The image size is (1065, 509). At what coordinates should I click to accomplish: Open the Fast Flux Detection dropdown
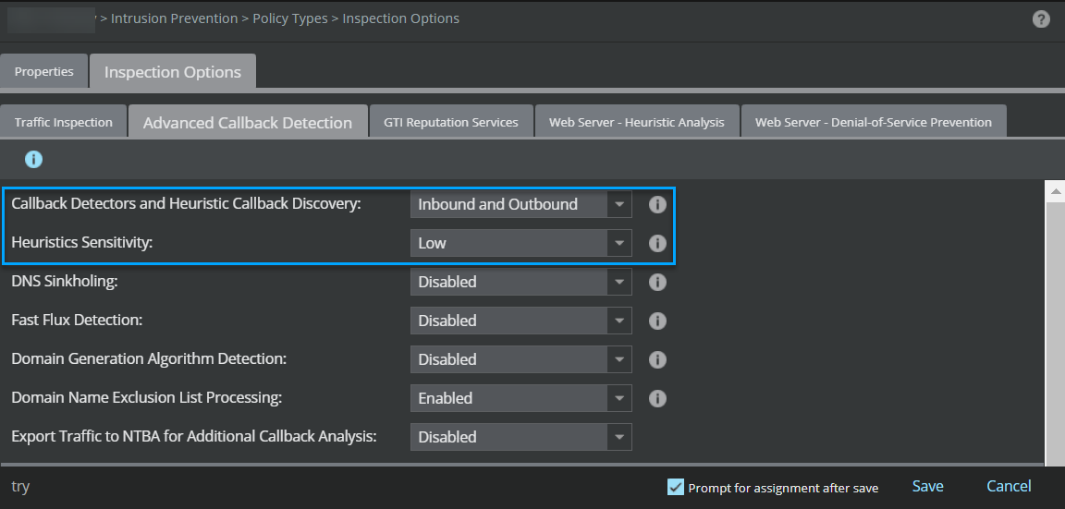(521, 321)
